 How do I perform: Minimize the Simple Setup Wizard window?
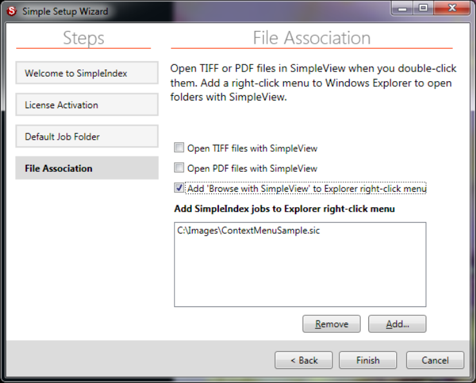pos(402,8)
